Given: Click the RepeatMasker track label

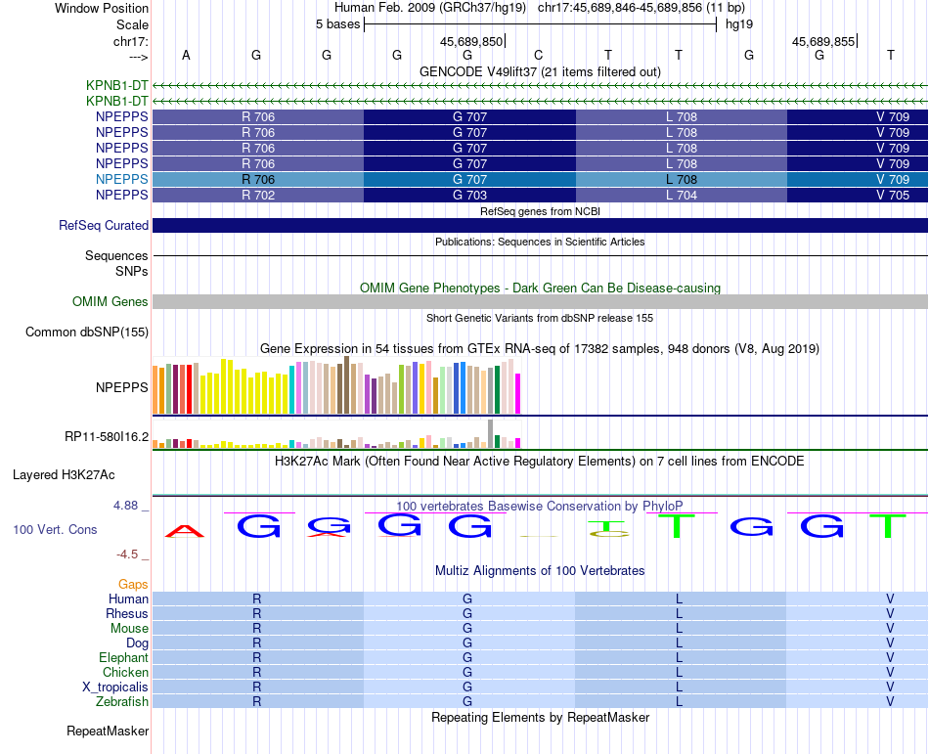Looking at the screenshot, I should click(x=108, y=731).
